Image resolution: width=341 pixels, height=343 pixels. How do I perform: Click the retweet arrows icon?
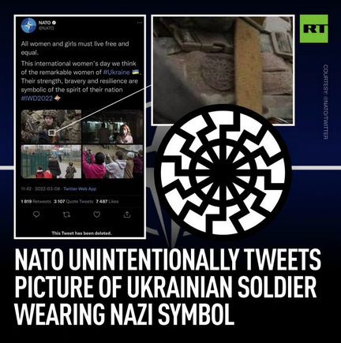(66, 214)
